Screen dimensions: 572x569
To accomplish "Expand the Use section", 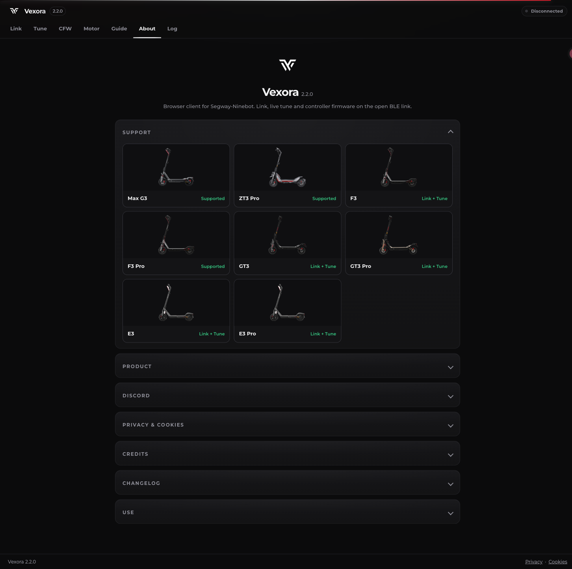I will pyautogui.click(x=288, y=512).
